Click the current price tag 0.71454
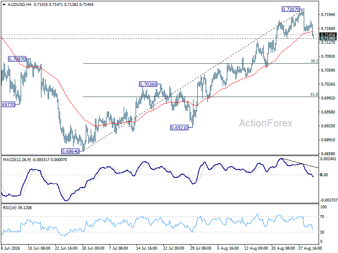This screenshot has width=338, height=253. (x=328, y=35)
